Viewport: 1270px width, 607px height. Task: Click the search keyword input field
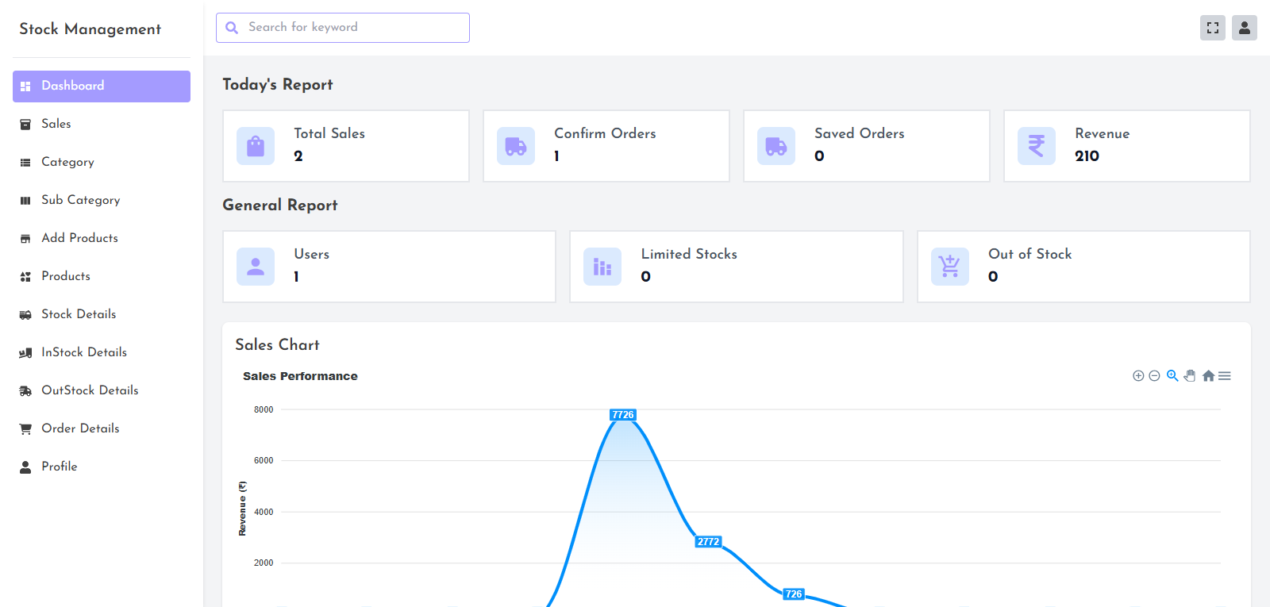point(349,28)
